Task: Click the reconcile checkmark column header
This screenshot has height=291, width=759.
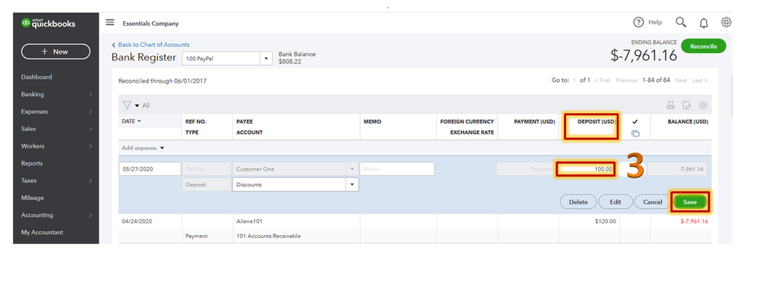Action: [635, 122]
